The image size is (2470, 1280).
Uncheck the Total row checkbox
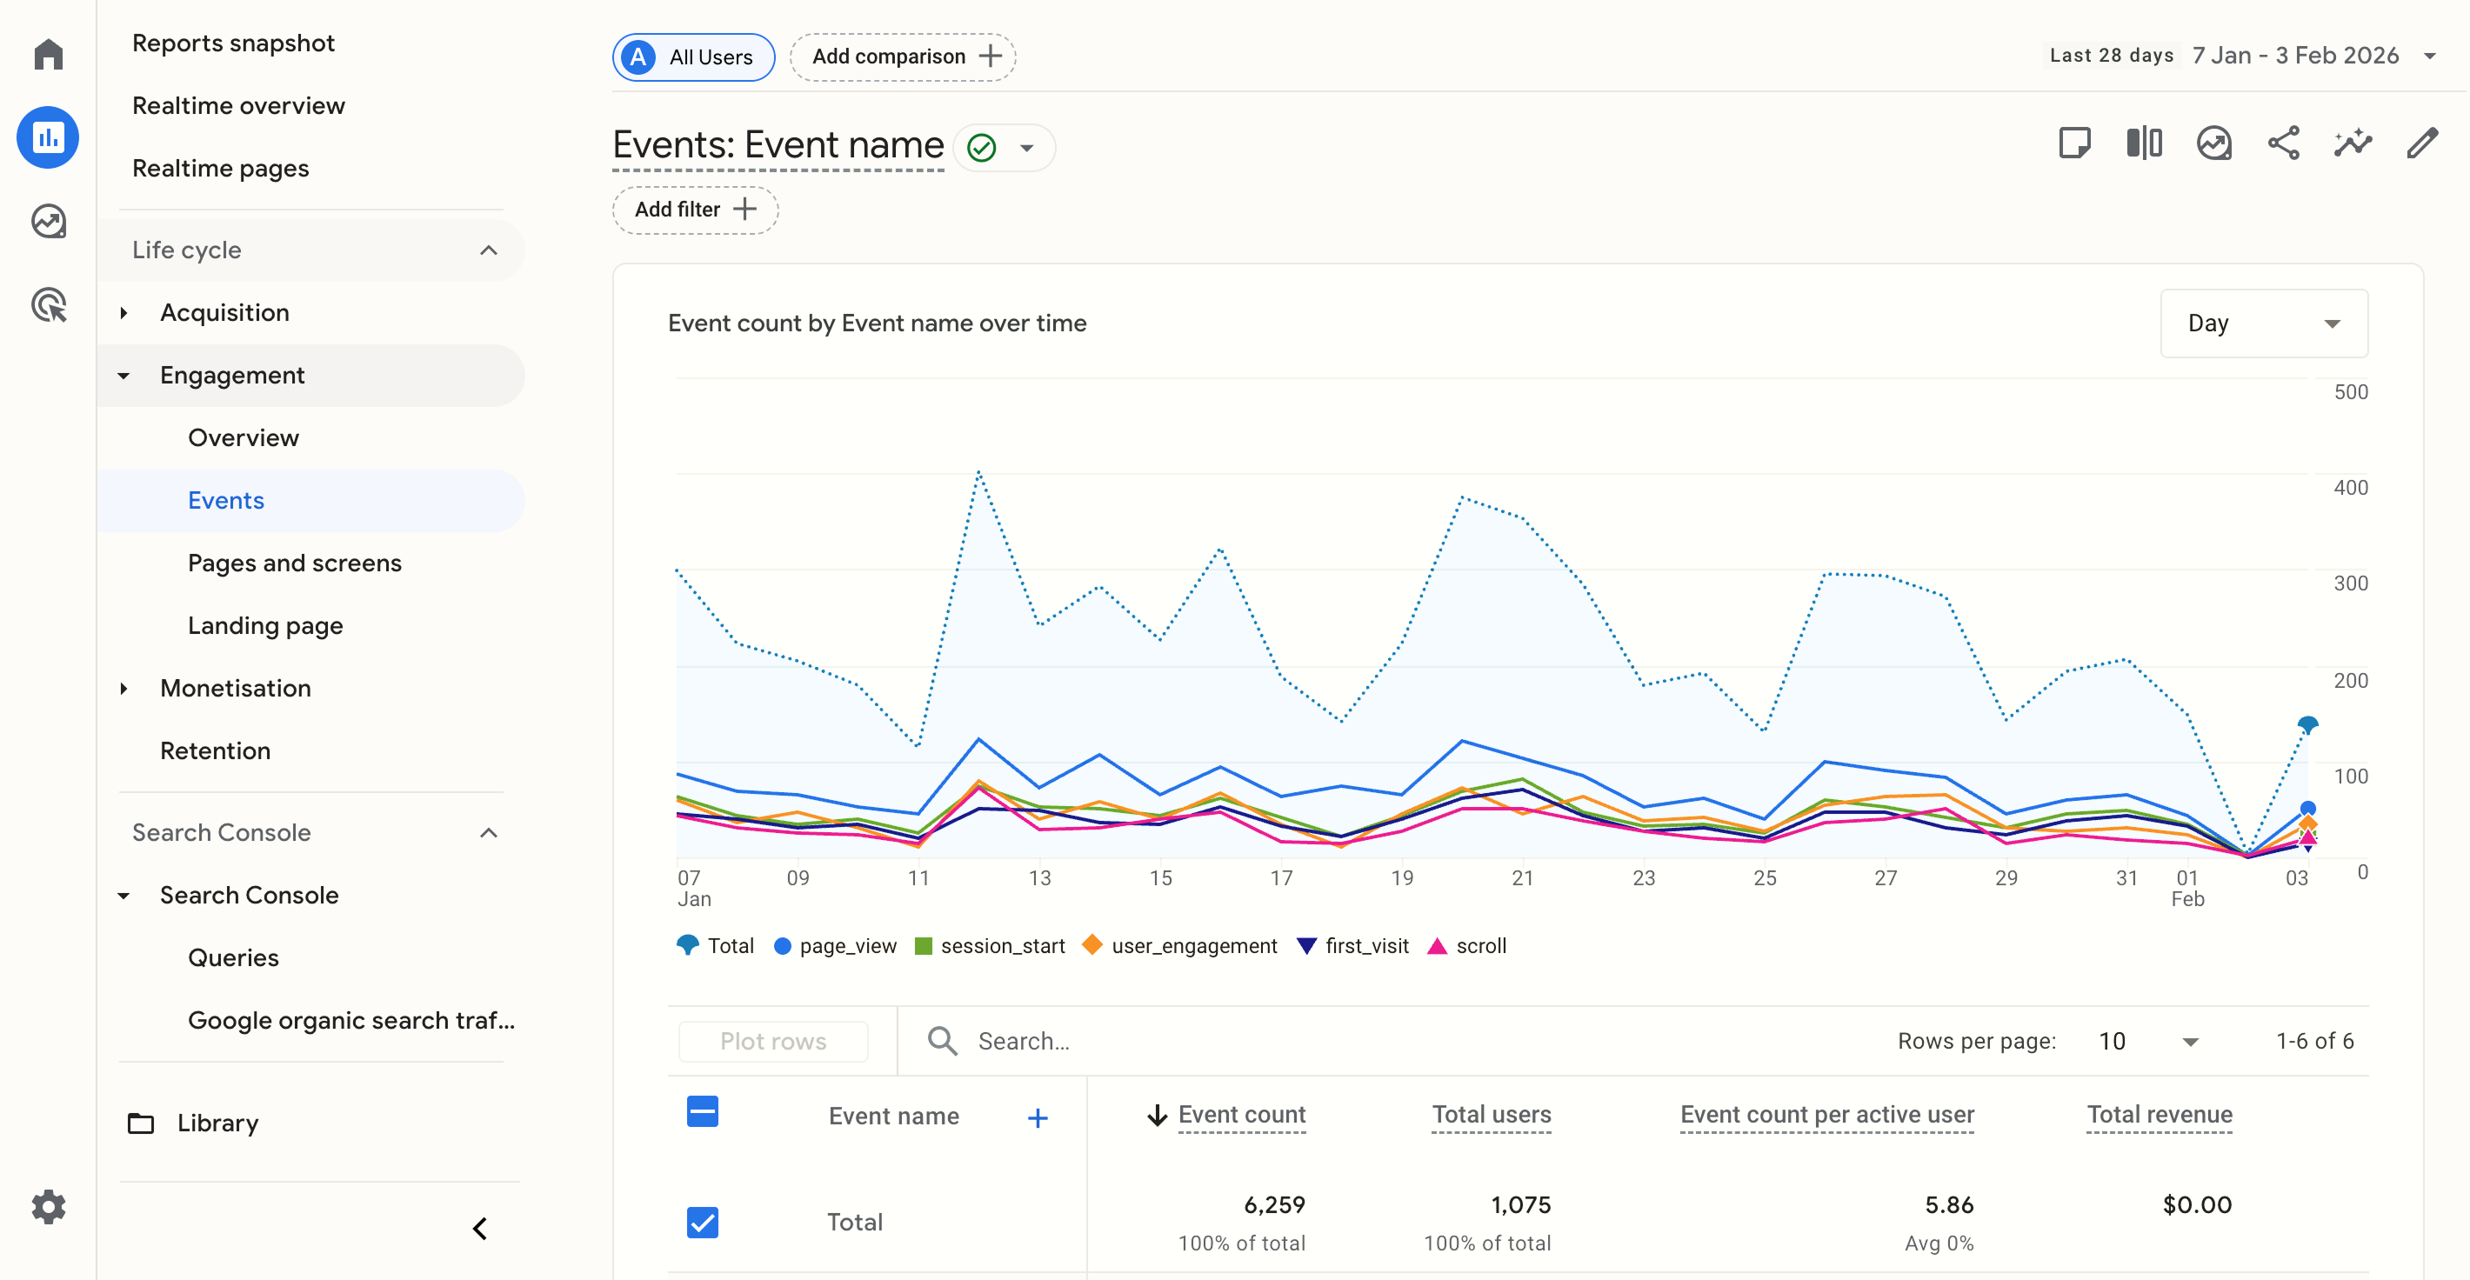coord(703,1222)
